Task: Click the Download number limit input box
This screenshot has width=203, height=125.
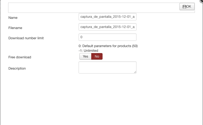Action: click(108, 37)
